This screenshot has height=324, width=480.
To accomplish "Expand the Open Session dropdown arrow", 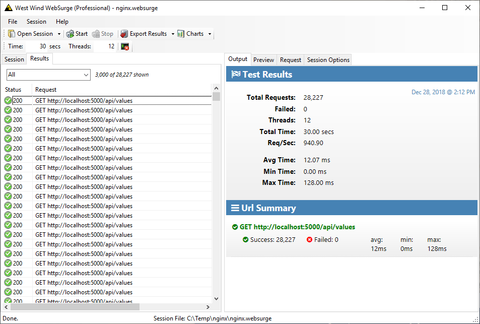I will (x=59, y=34).
